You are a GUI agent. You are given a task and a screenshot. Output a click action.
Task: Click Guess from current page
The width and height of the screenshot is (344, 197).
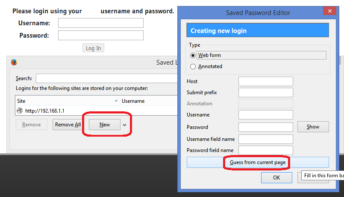click(258, 162)
